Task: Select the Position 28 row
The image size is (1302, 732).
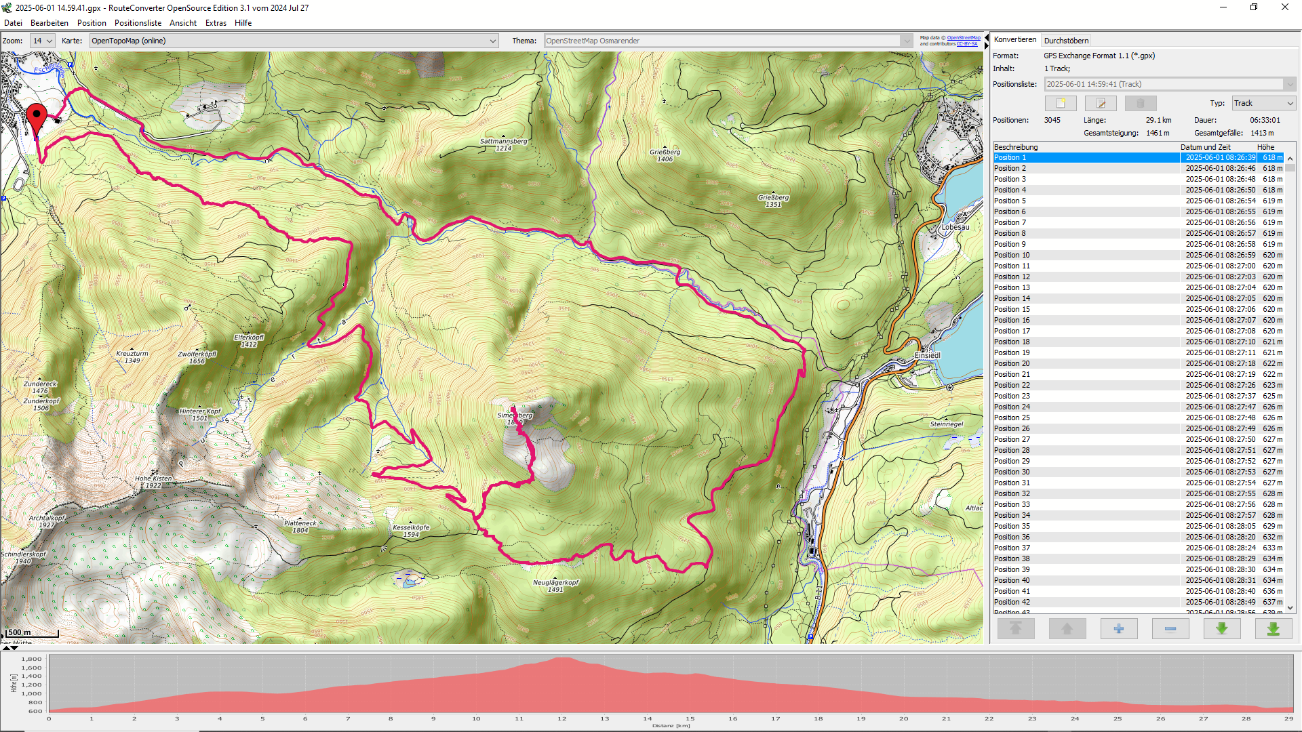Action: click(1139, 450)
